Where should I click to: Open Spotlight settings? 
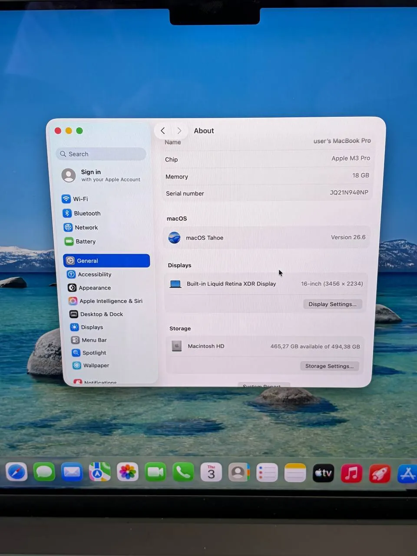(89, 353)
